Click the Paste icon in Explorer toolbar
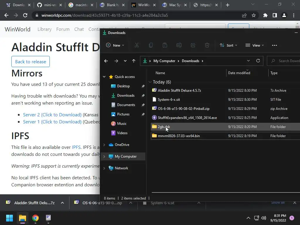Screen dimensions: 300x225 [x=165, y=45]
